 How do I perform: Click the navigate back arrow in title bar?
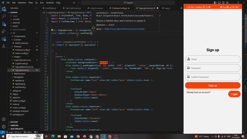click(74, 3)
